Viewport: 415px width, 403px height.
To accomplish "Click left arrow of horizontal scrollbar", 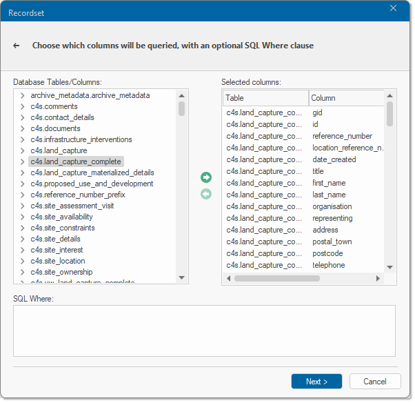I will [228, 279].
